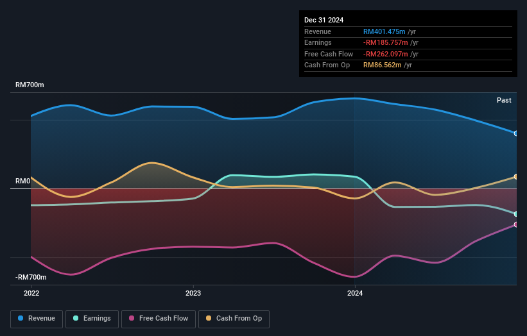Image resolution: width=527 pixels, height=336 pixels.
Task: Click the pink Free Cash Flow endpoint marker
Action: click(x=516, y=224)
